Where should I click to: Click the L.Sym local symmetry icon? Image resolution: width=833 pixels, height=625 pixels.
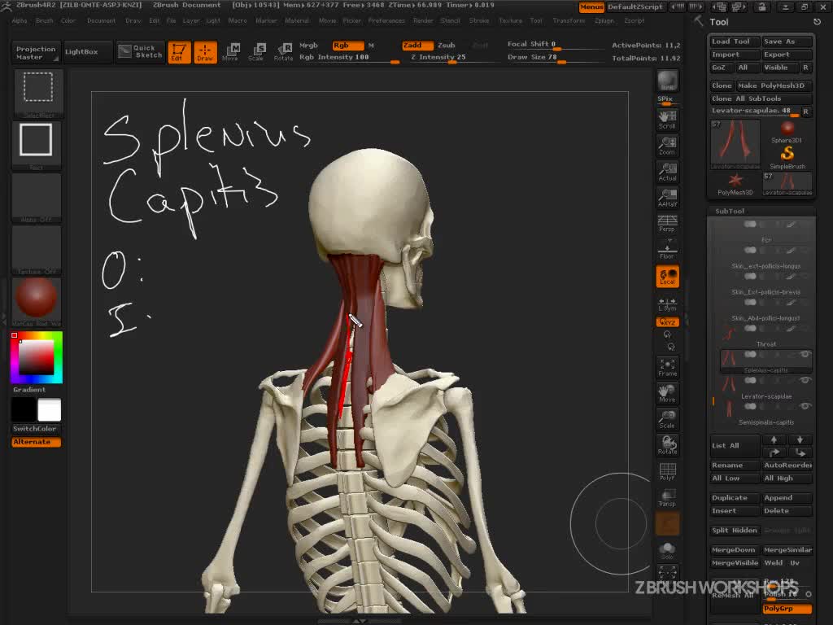[667, 304]
